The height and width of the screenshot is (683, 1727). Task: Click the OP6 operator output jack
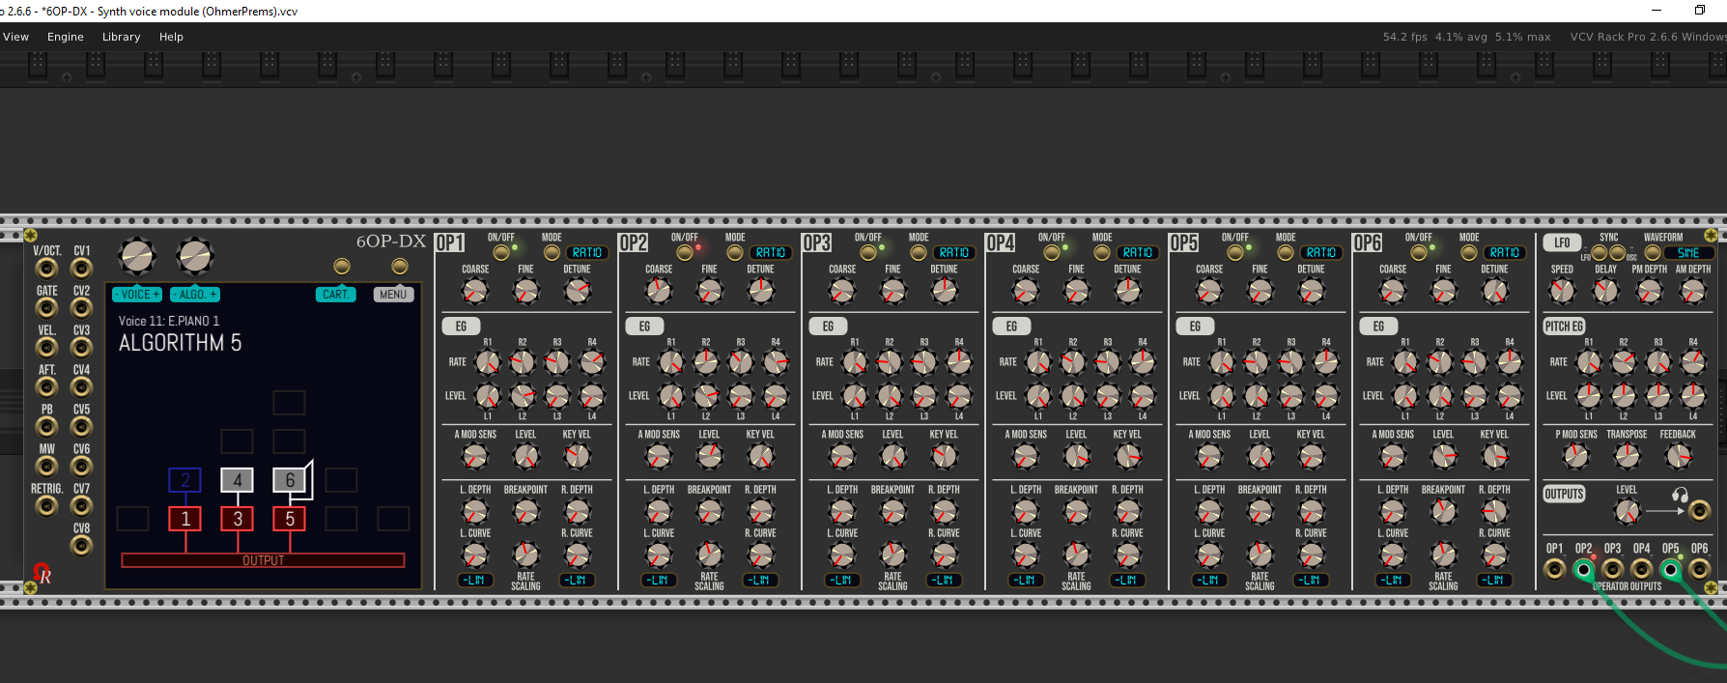(1699, 569)
